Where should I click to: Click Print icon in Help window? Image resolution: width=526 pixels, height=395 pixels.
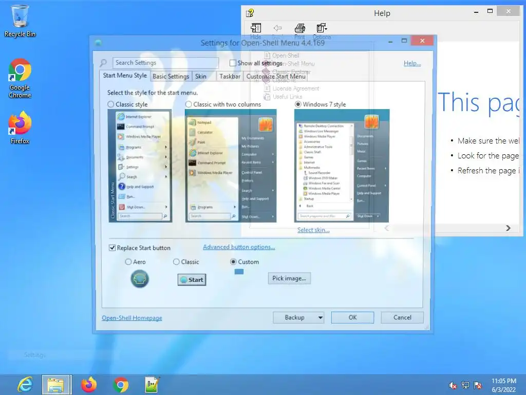pos(299,31)
